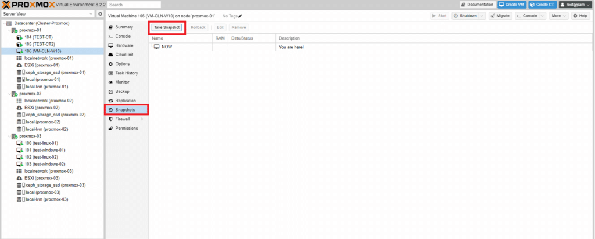595x239 pixels.
Task: Select ceph_storage_ssd (proxmox-03)
Action: click(x=55, y=185)
